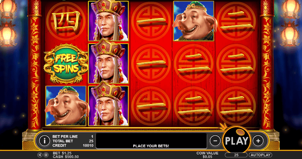Screen dimensions: 302x159
Task: Click the pig symbol in the fourth reel
Action: (x=194, y=21)
